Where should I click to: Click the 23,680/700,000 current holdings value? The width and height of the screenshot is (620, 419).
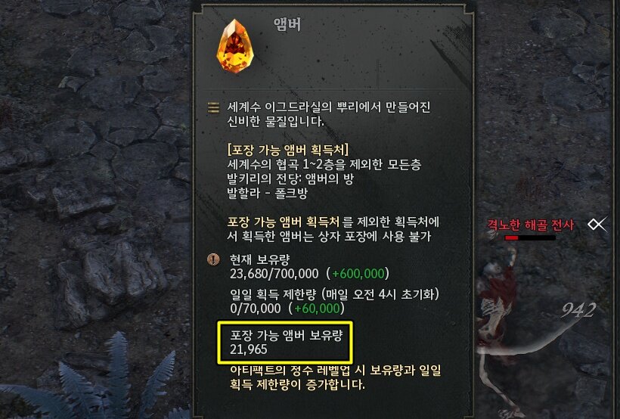click(x=274, y=274)
